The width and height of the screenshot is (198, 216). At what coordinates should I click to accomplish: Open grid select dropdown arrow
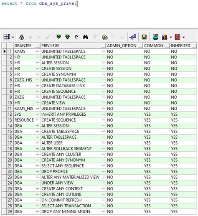13,37
